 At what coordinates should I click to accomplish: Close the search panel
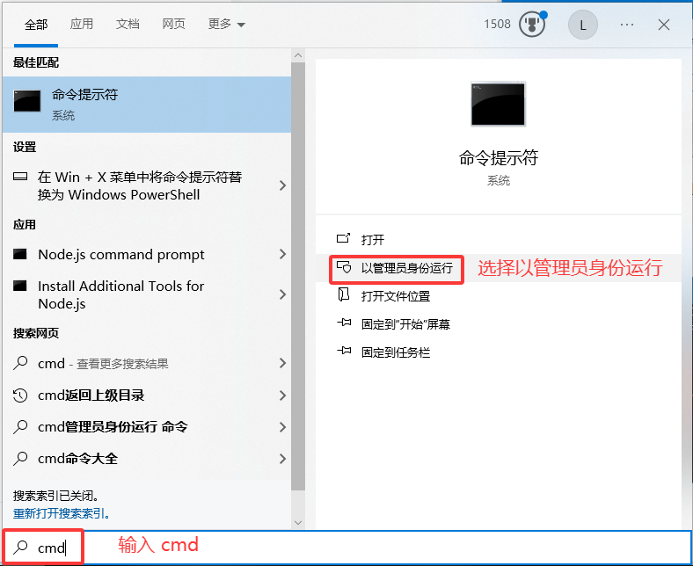[663, 25]
